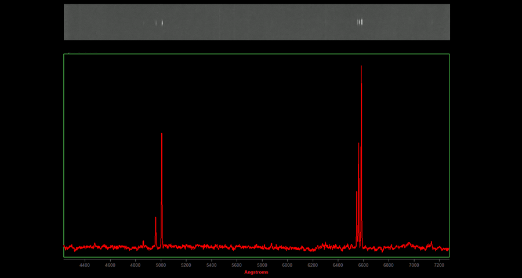Viewport: 522px width, 278px height.
Task: Click the bright lines in spectrum strip right side
Action: coord(360,22)
